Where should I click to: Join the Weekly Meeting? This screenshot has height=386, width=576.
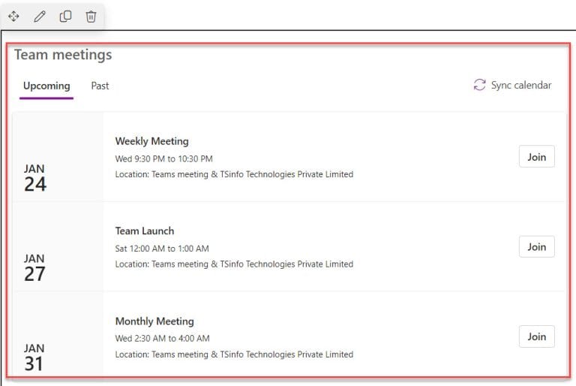[537, 157]
